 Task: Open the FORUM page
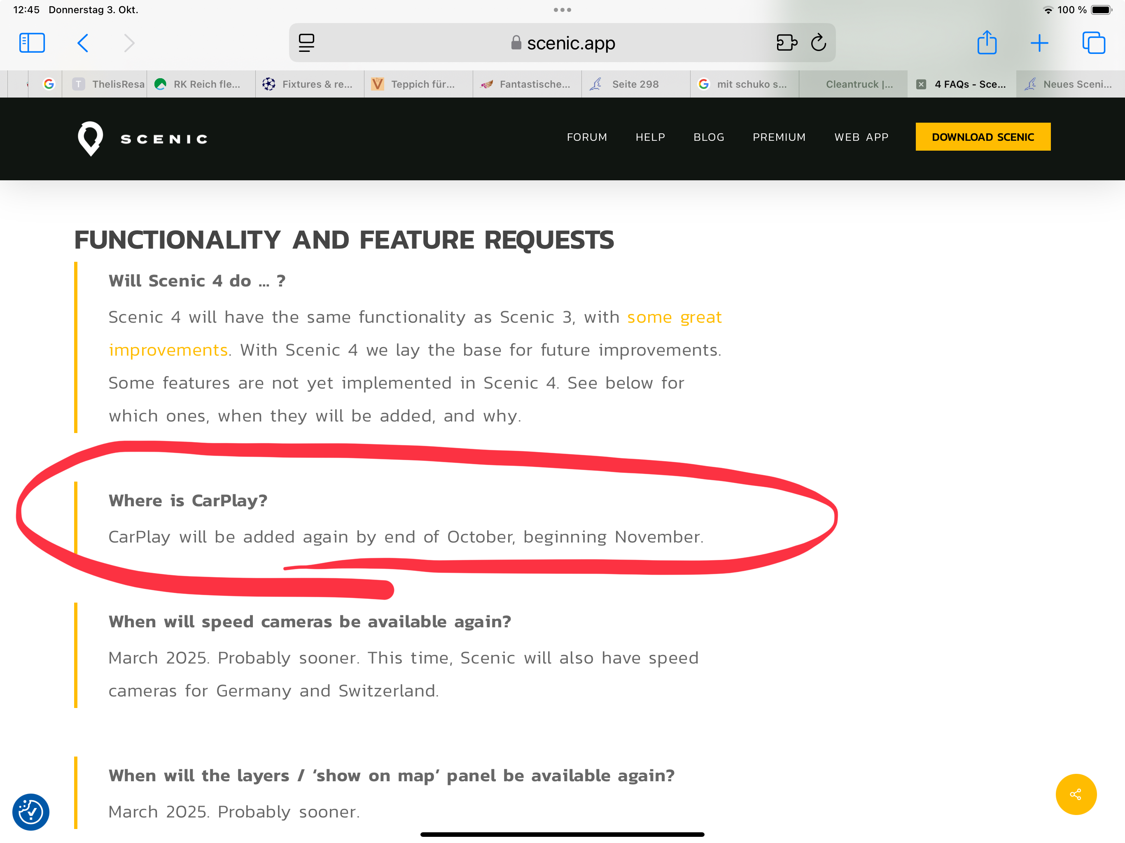[x=587, y=137]
